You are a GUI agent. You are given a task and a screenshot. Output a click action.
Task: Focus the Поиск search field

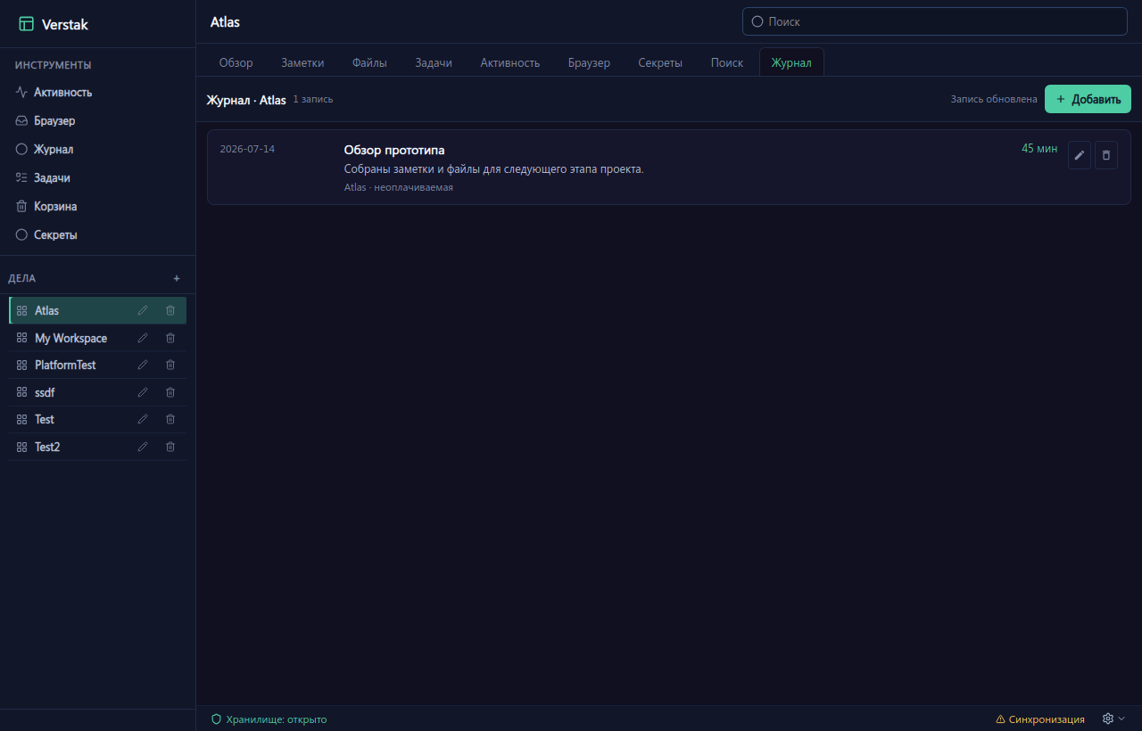(x=935, y=21)
